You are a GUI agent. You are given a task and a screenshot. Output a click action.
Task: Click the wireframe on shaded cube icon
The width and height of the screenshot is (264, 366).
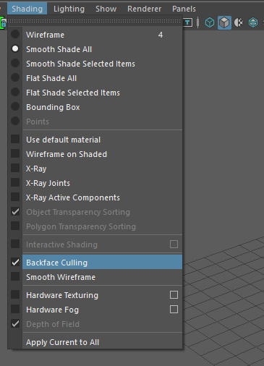click(253, 22)
